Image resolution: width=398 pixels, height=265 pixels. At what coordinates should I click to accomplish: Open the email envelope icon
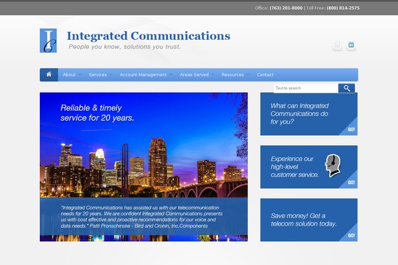337,46
